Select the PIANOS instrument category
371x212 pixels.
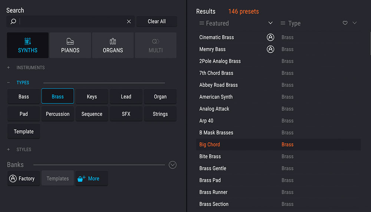(70, 46)
